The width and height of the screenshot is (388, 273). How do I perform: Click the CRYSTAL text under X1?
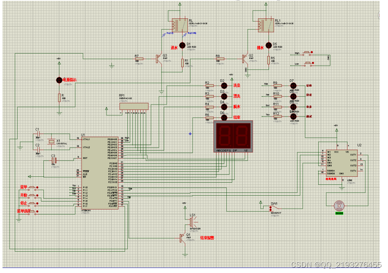click(62, 144)
